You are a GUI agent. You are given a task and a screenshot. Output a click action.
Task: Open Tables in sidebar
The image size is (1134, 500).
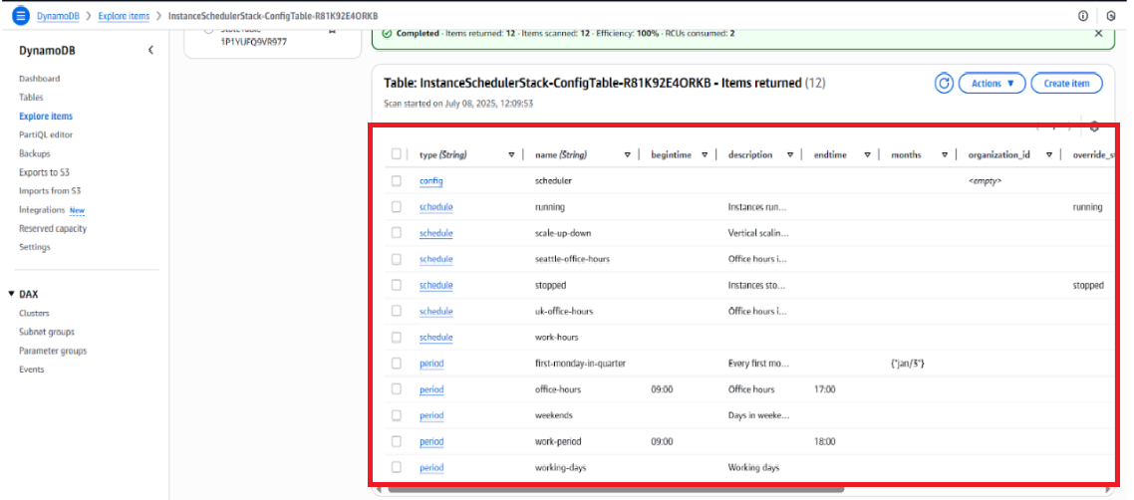click(x=31, y=98)
